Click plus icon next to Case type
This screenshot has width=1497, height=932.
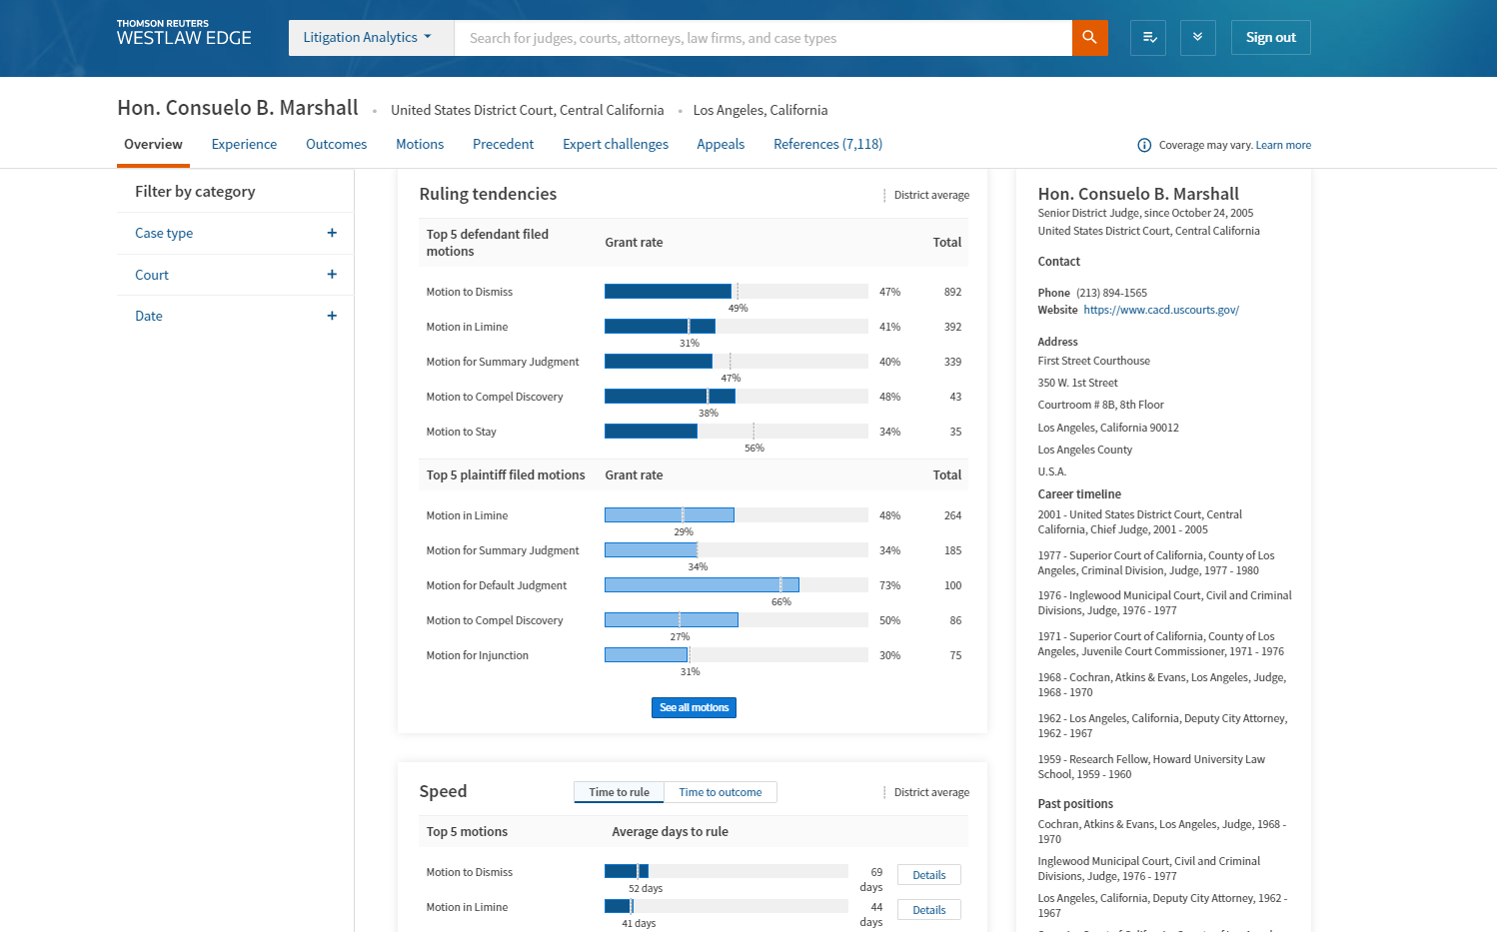(x=332, y=233)
